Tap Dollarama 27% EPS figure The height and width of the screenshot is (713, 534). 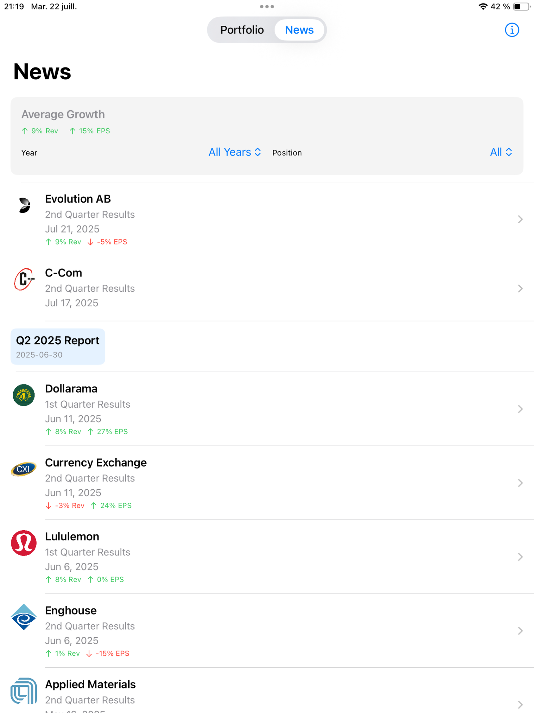coord(108,432)
